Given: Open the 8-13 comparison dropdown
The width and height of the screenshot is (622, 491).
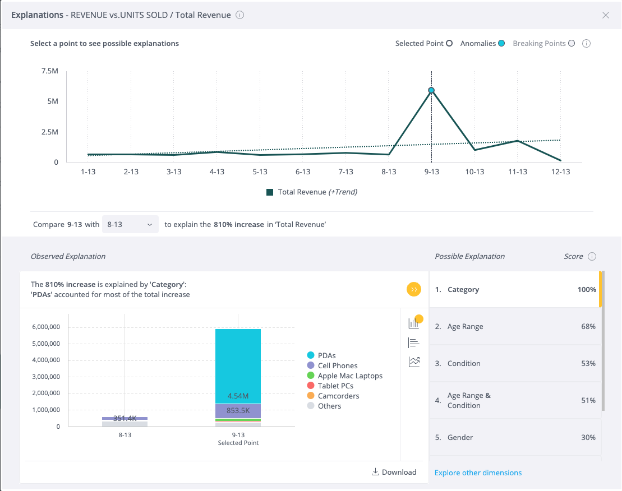Looking at the screenshot, I should [130, 224].
